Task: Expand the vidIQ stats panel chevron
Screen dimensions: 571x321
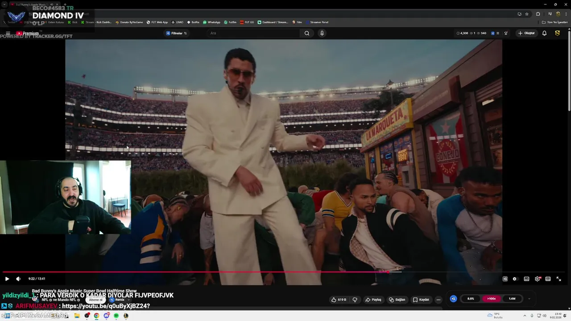Action: [x=529, y=299]
